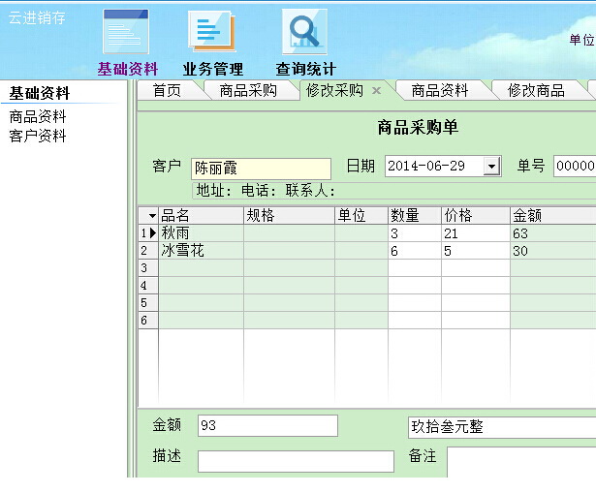Select row header 1 with arrow
The height and width of the screenshot is (493, 596).
(148, 232)
